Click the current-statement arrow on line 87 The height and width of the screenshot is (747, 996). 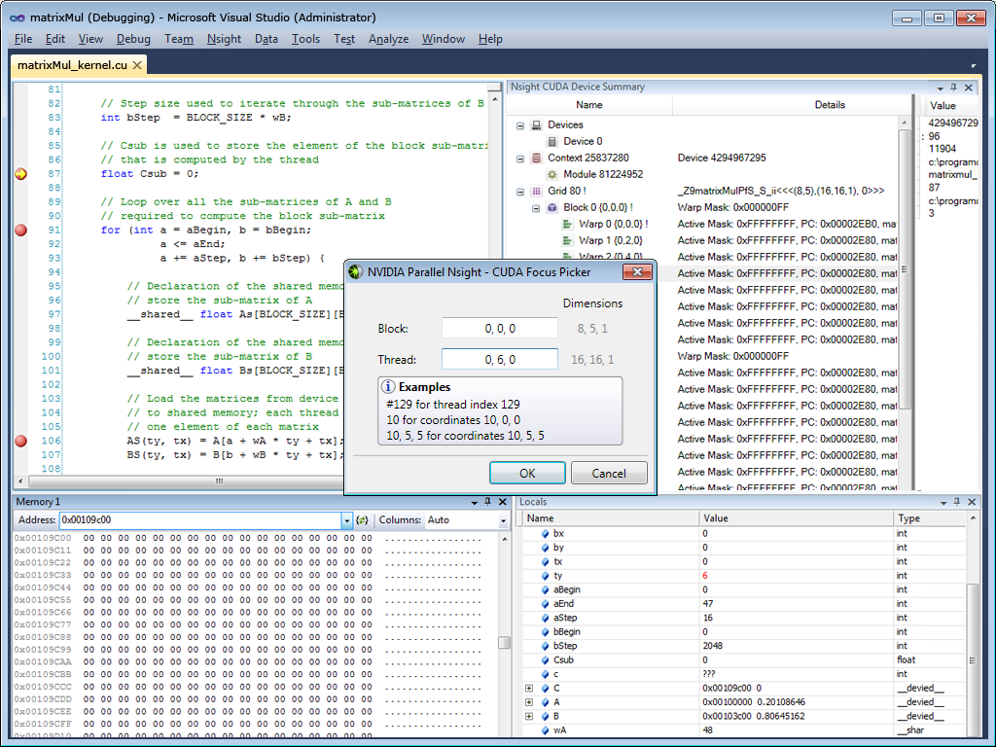(21, 174)
